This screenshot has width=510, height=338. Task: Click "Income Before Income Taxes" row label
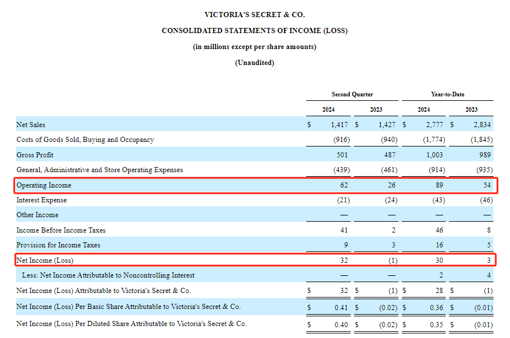point(61,230)
